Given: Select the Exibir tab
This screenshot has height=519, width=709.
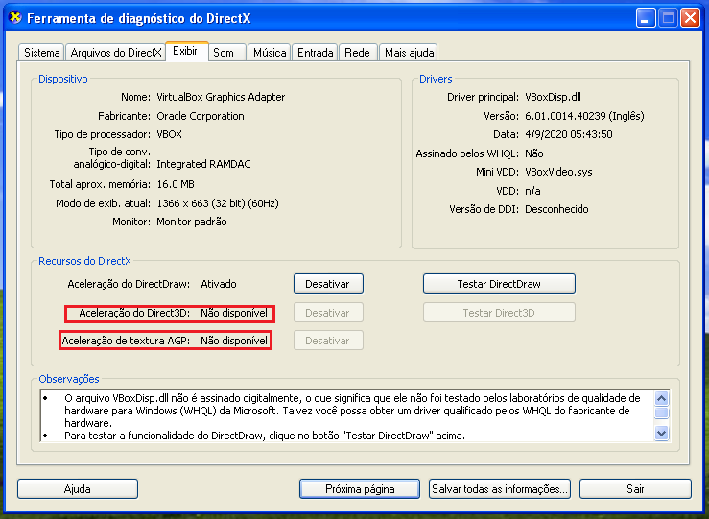Looking at the screenshot, I should (x=186, y=51).
